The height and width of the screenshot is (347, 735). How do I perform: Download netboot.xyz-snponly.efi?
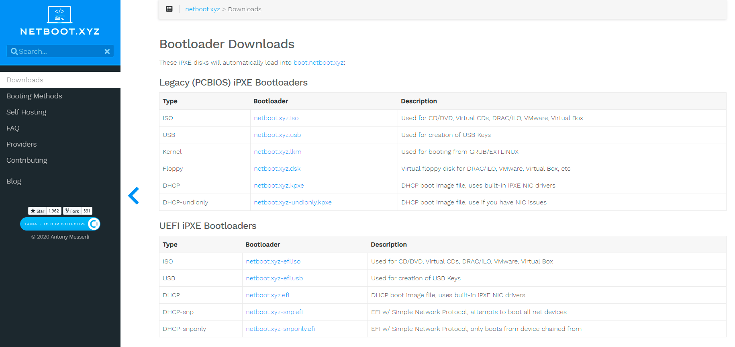(x=280, y=329)
